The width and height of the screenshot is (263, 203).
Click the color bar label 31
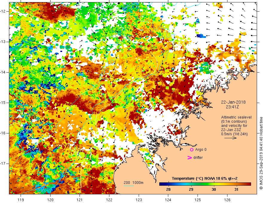236,190
